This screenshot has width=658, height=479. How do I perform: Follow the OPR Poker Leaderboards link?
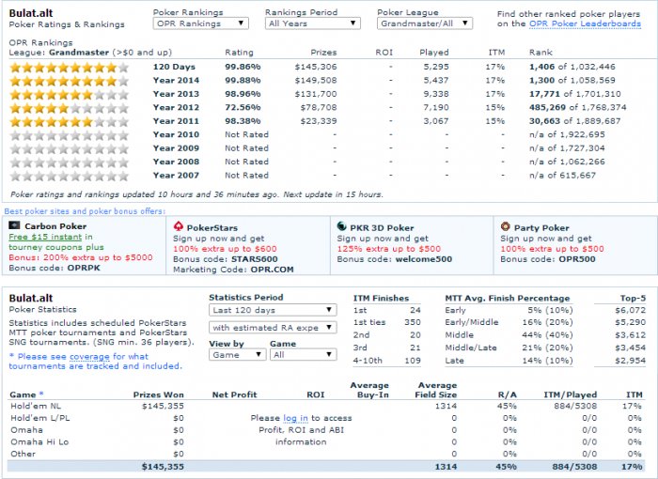pyautogui.click(x=585, y=23)
